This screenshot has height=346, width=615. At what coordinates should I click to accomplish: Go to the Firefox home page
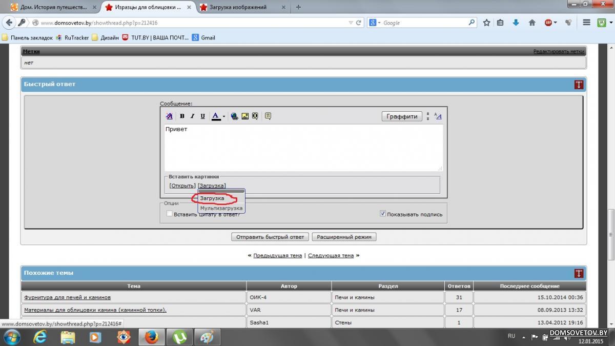[532, 23]
